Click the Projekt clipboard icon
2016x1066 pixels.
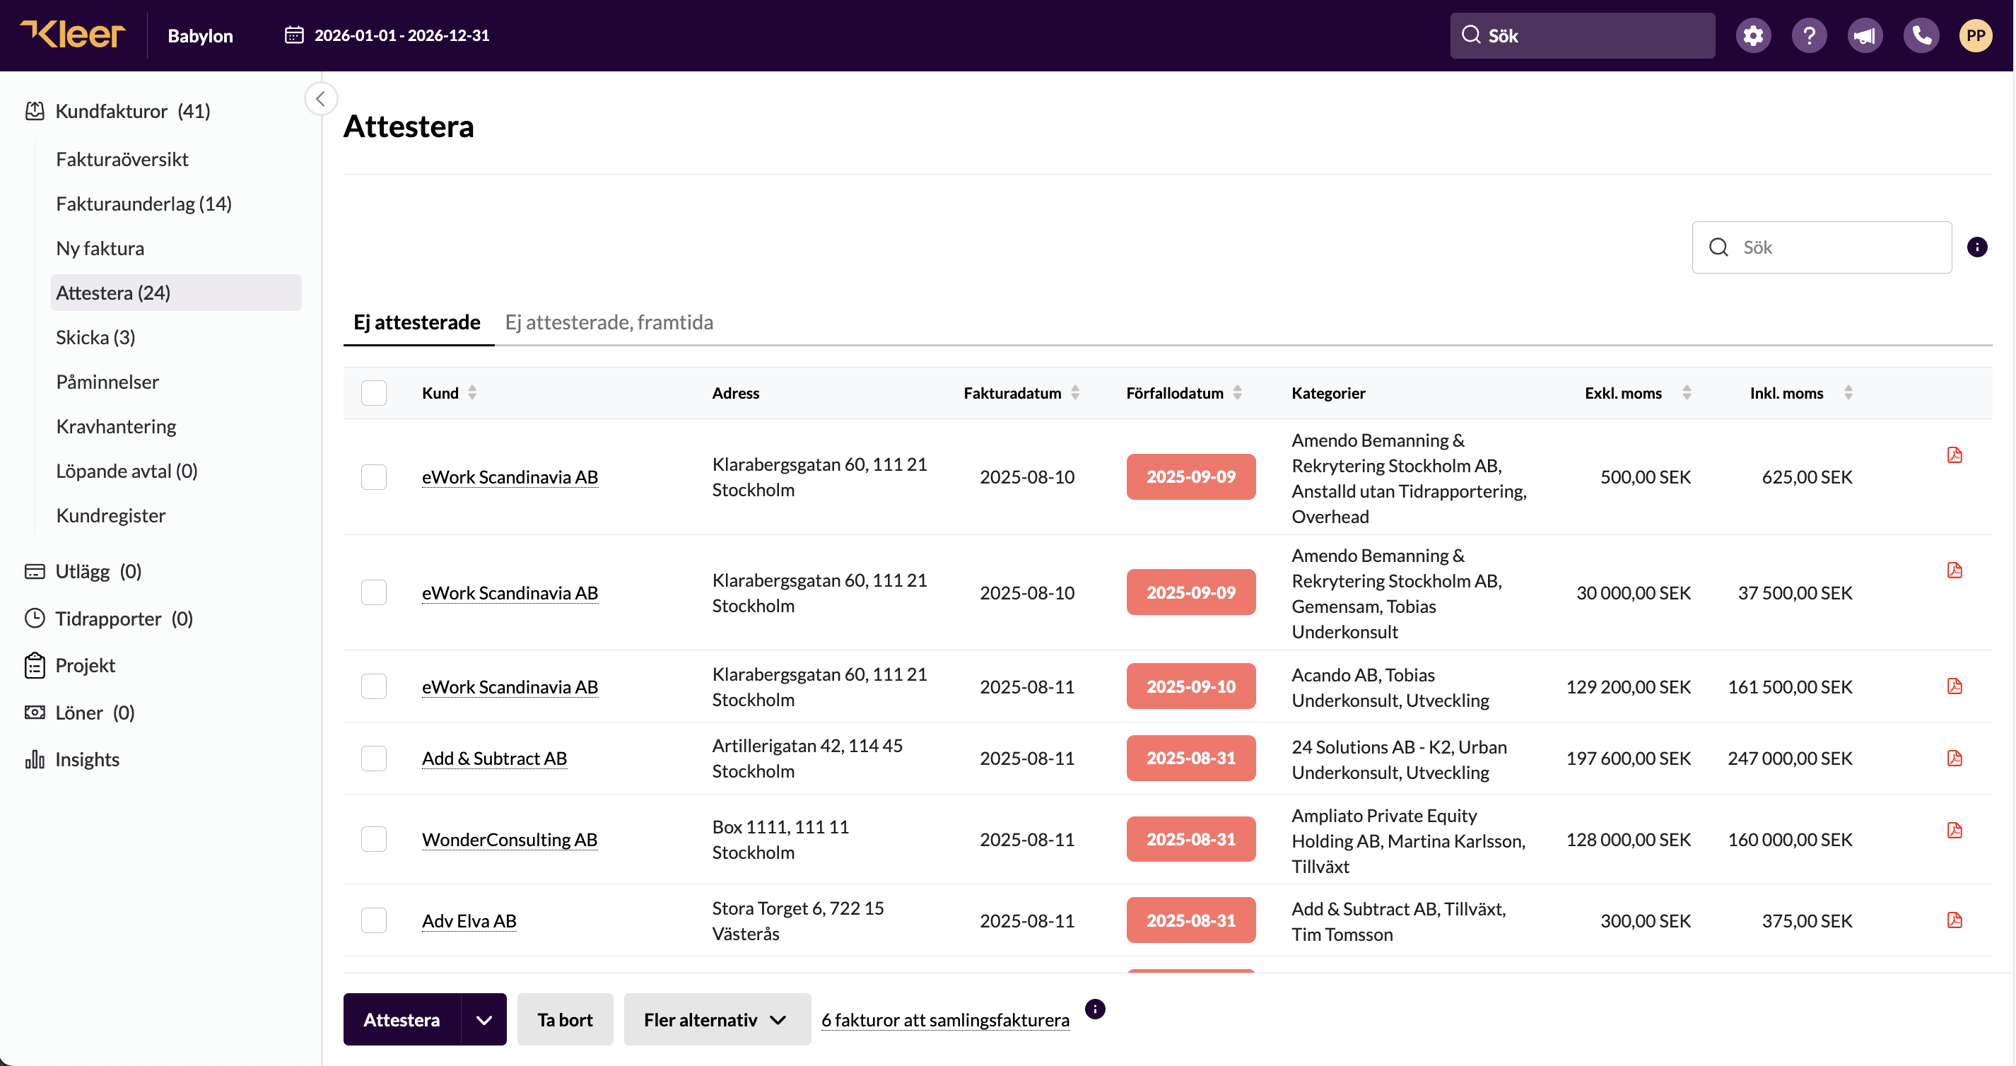(35, 665)
